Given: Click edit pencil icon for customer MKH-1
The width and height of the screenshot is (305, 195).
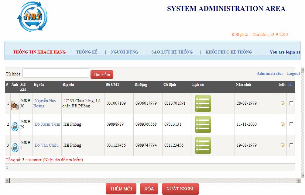Looking at the screenshot, I should coord(283,146).
